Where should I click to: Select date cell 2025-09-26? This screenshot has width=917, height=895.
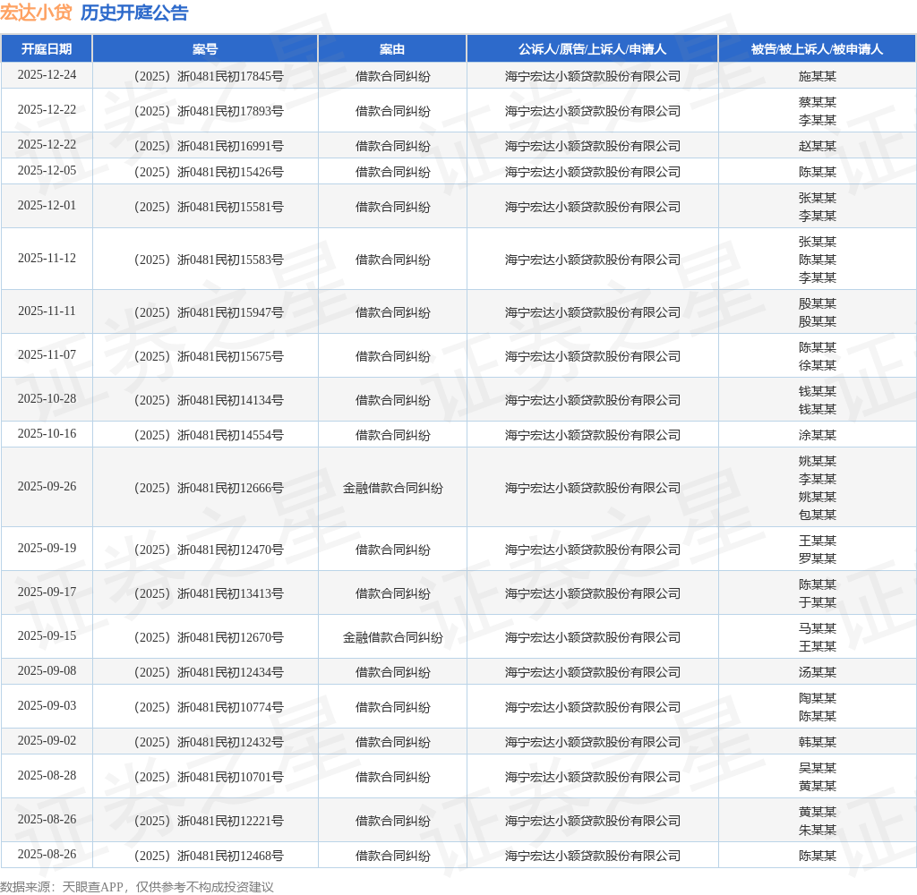(x=47, y=486)
